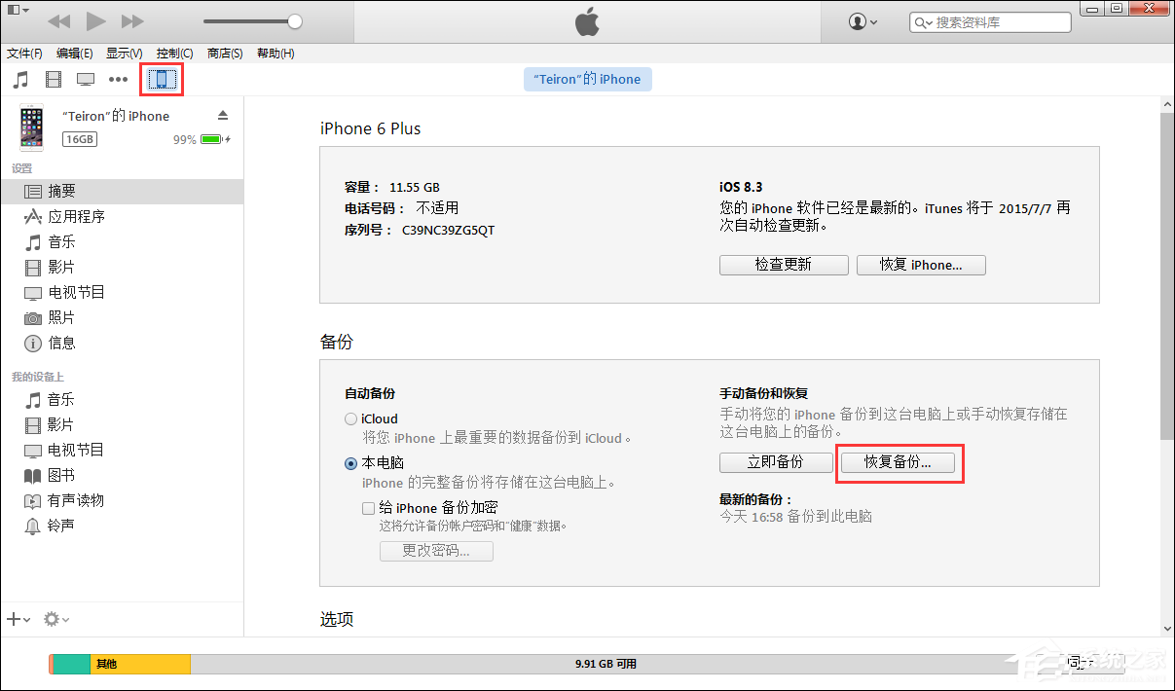The image size is (1175, 691).
Task: Click the ellipsis media picker icon
Action: (x=117, y=79)
